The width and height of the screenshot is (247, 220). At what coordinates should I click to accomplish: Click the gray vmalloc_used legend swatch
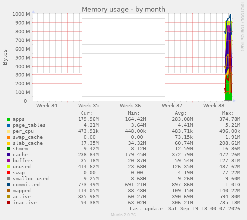pos(8,179)
